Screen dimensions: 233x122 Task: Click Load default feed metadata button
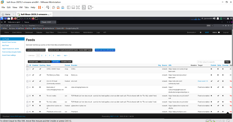click(36, 50)
